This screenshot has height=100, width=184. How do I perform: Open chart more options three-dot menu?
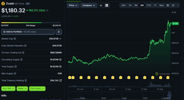click(x=178, y=5)
